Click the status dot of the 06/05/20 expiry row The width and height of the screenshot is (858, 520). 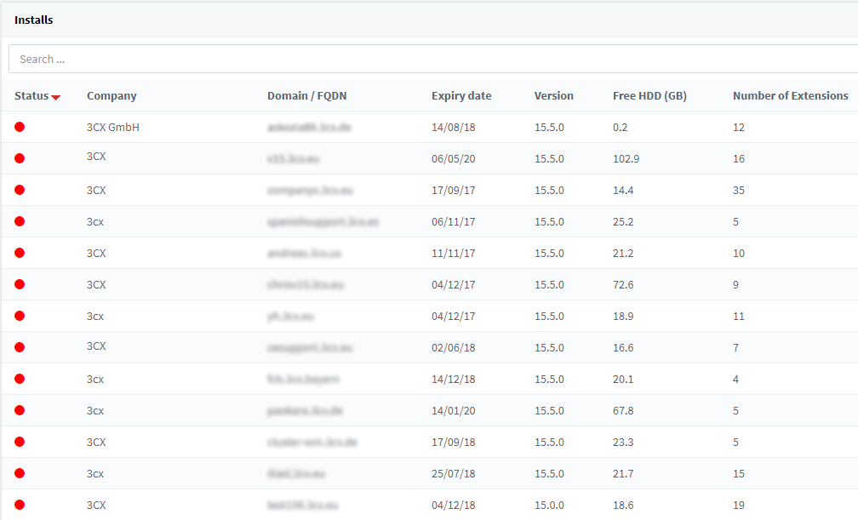(20, 158)
